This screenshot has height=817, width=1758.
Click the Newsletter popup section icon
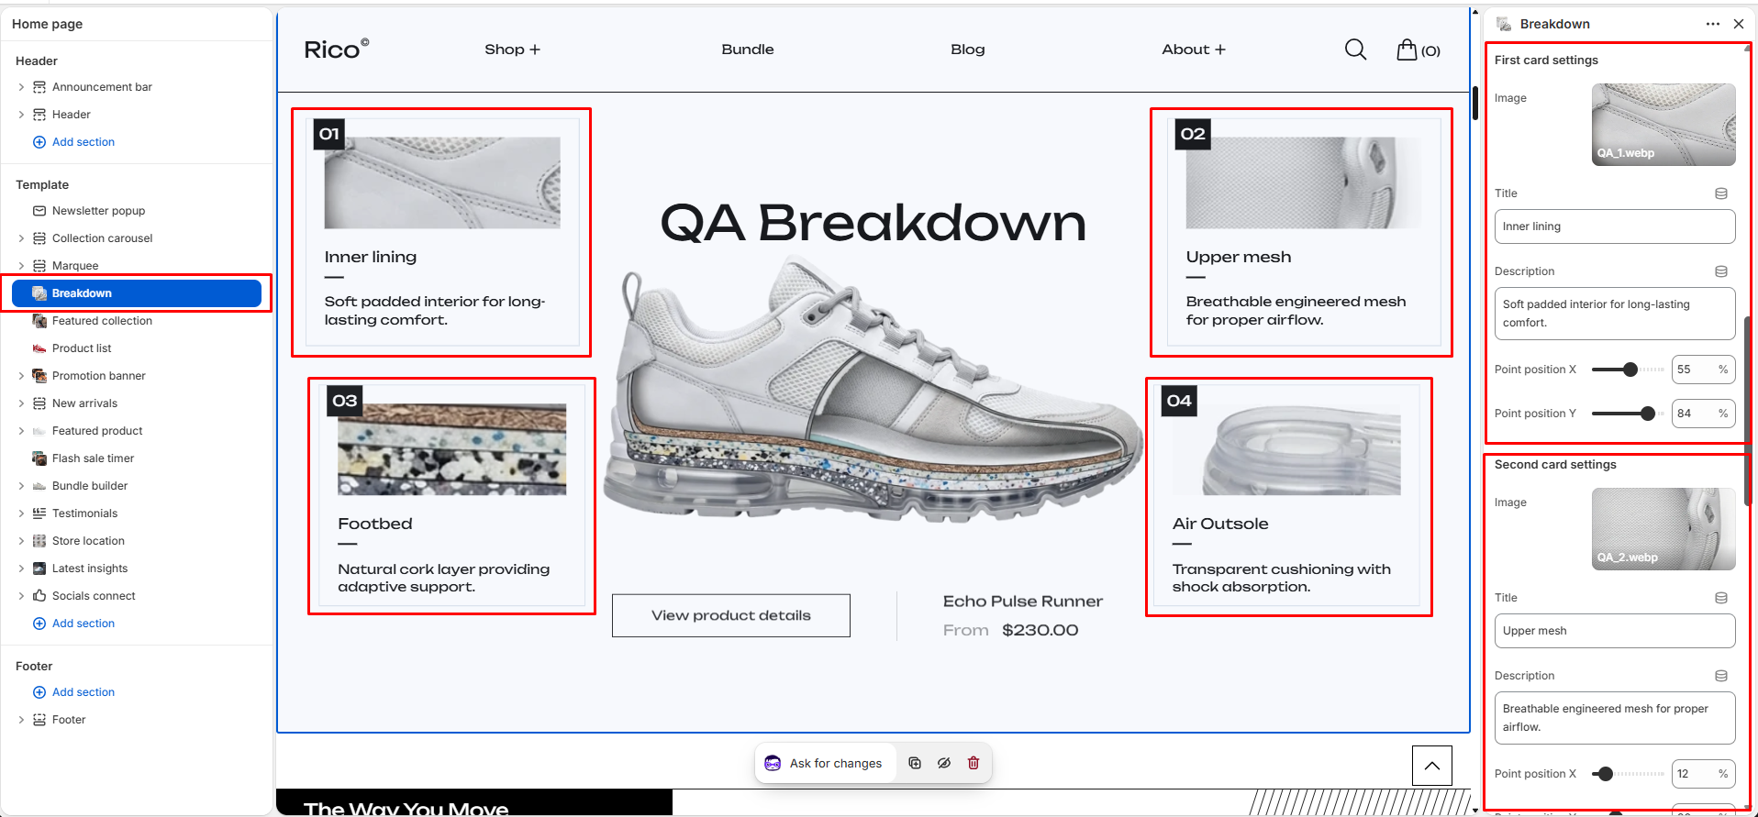39,211
